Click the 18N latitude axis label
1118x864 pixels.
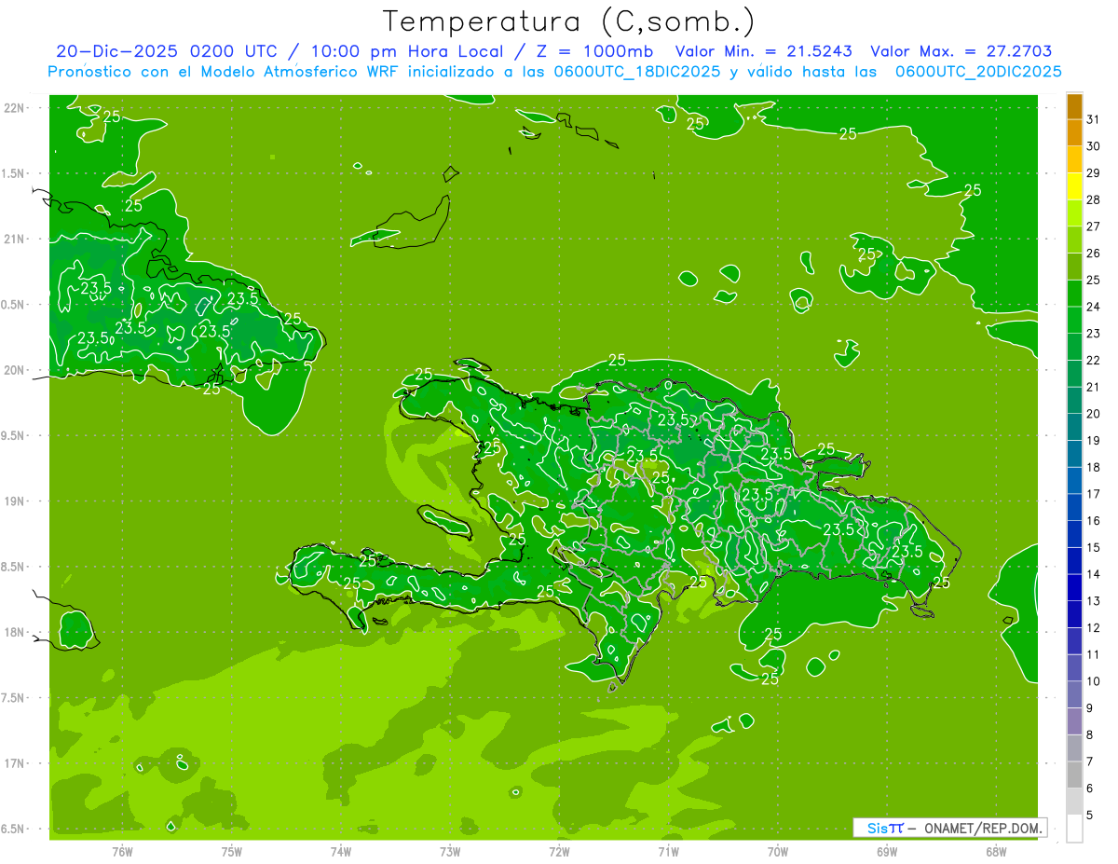pyautogui.click(x=15, y=632)
